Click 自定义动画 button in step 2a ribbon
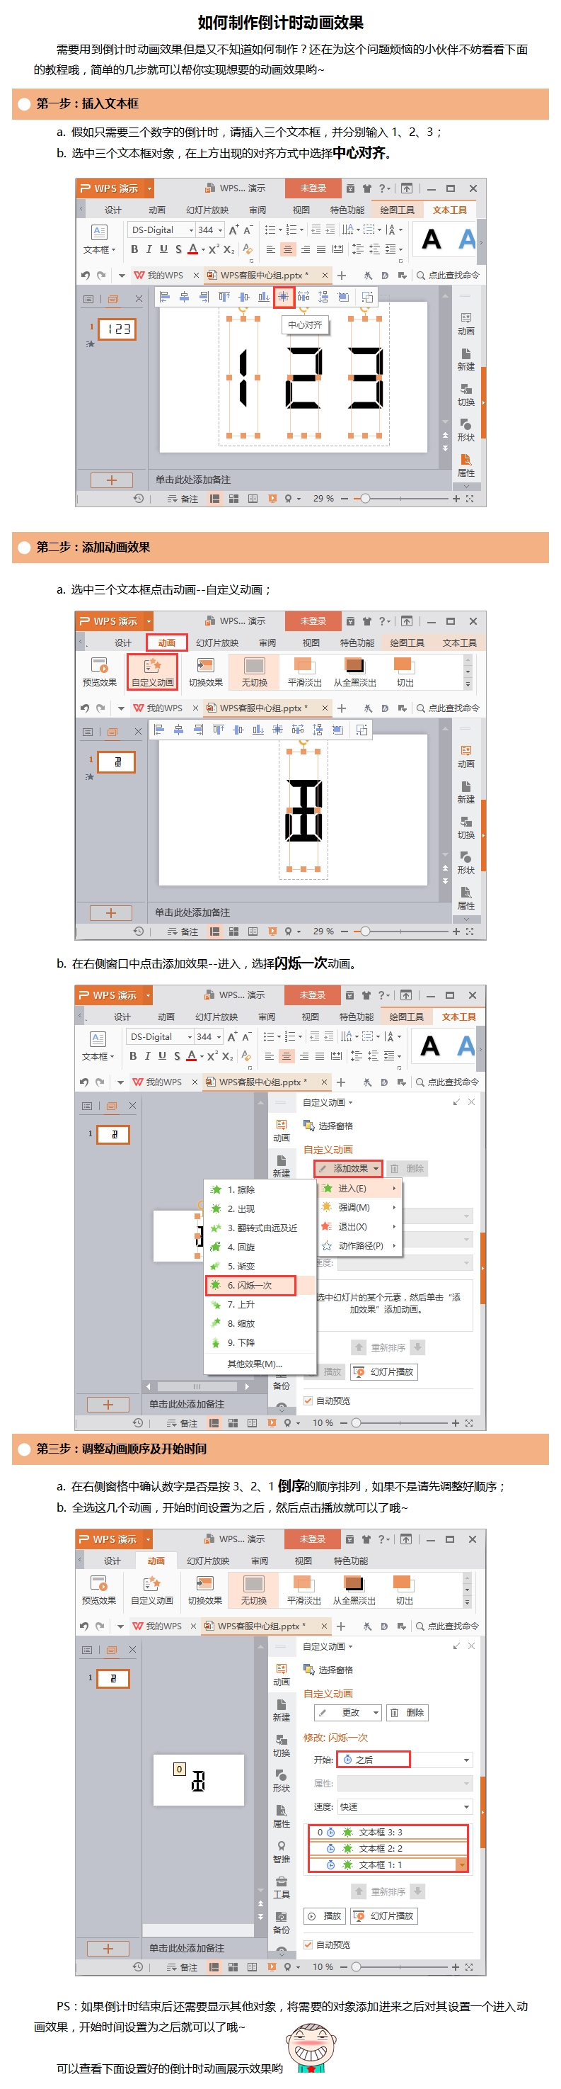561x2089 pixels. (x=153, y=672)
